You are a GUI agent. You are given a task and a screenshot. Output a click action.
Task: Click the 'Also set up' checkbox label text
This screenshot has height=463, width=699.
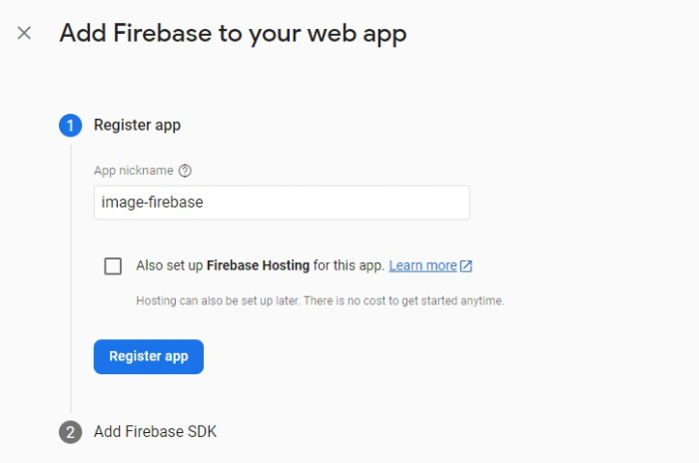click(x=169, y=266)
